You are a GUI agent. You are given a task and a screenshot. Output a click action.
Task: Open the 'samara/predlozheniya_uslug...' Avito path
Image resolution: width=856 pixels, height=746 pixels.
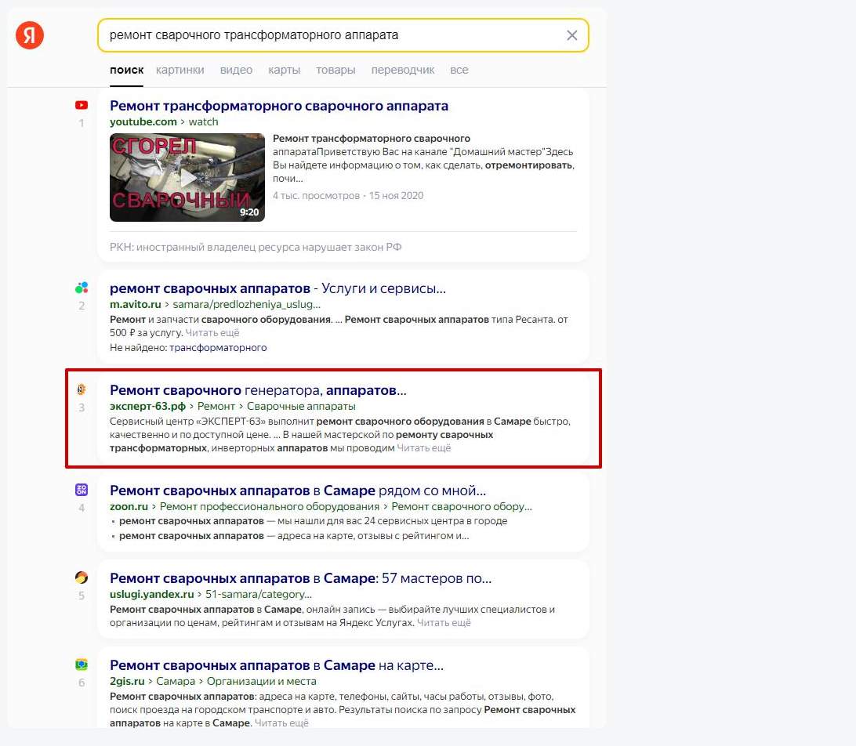point(247,305)
